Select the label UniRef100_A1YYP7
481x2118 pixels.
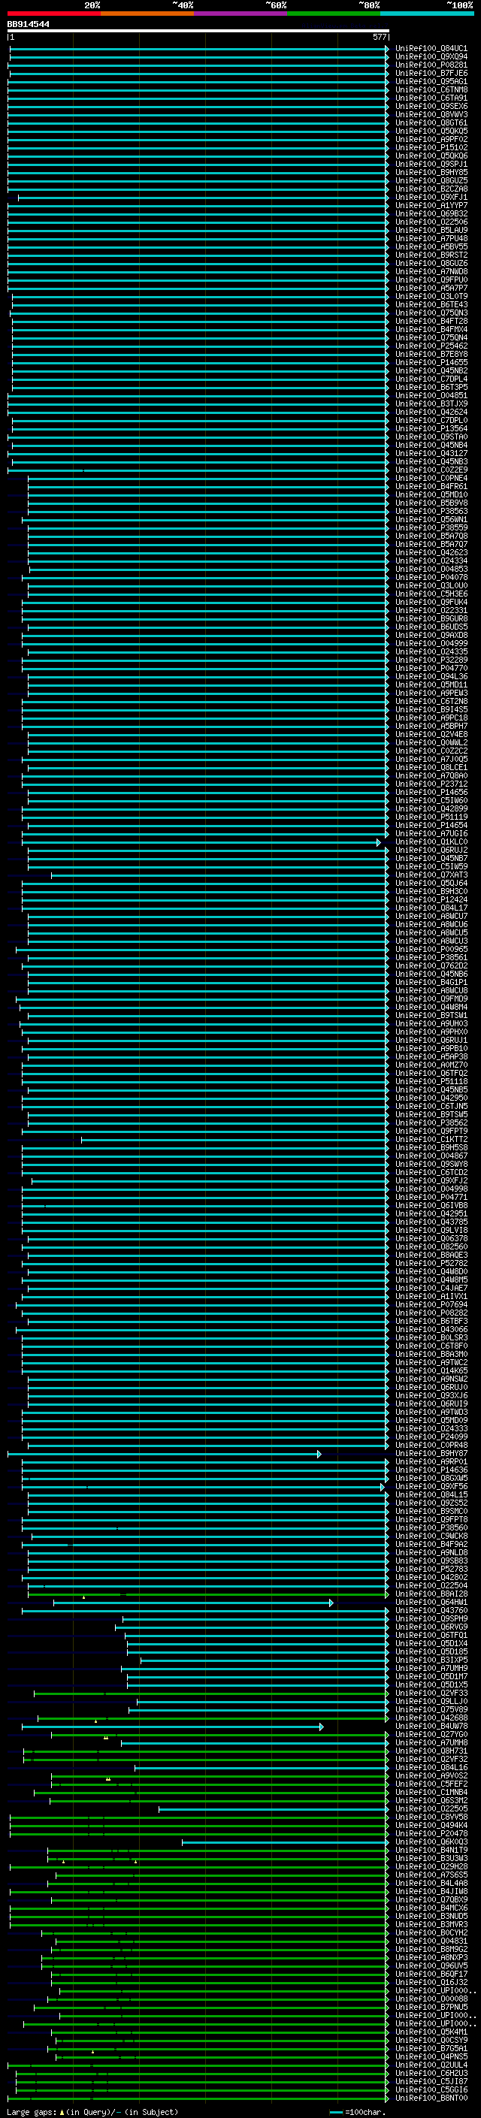pyautogui.click(x=431, y=206)
